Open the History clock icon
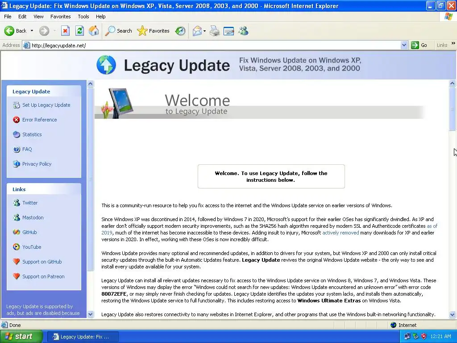The height and width of the screenshot is (343, 457). pos(180,31)
